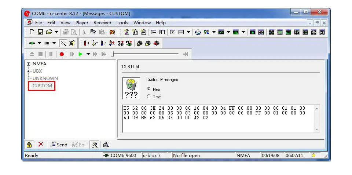The height and width of the screenshot is (175, 352).
Task: Expand the NMEA tree node
Action: pyautogui.click(x=28, y=64)
